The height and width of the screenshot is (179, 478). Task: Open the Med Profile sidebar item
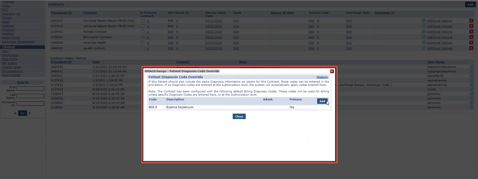tap(10, 59)
